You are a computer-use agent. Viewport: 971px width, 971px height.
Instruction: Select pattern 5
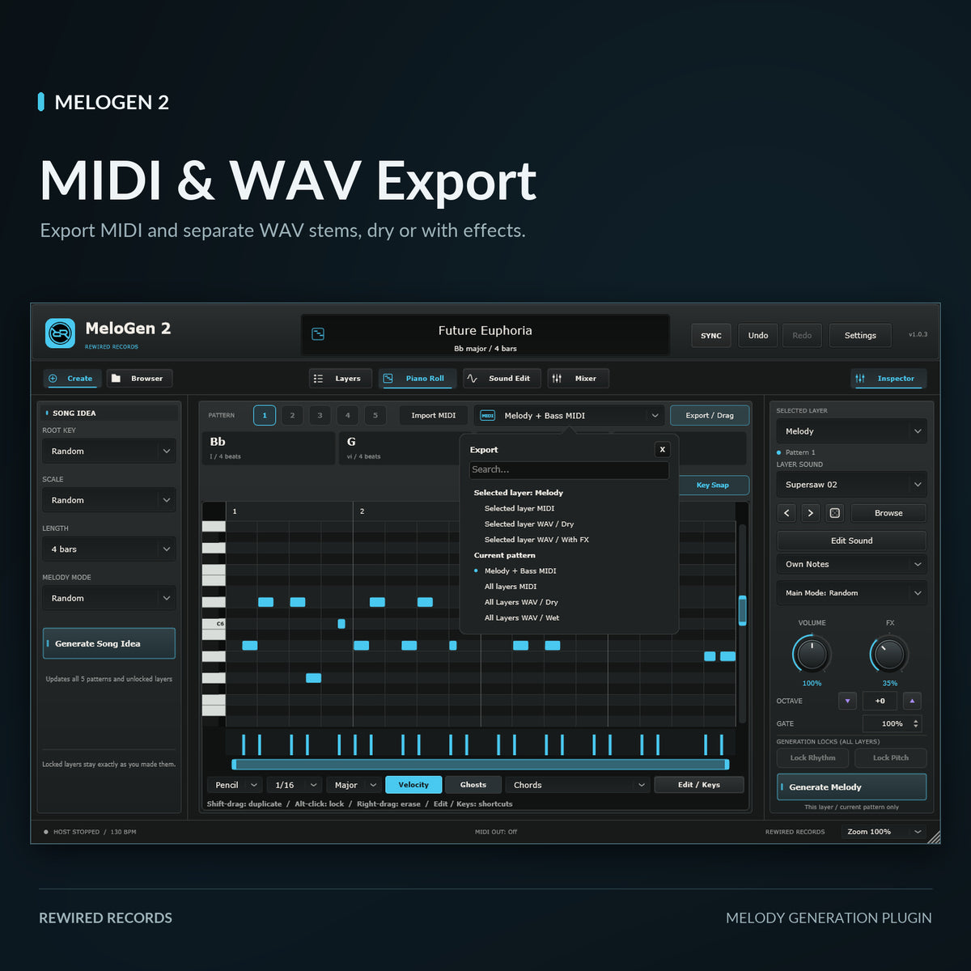coord(375,415)
